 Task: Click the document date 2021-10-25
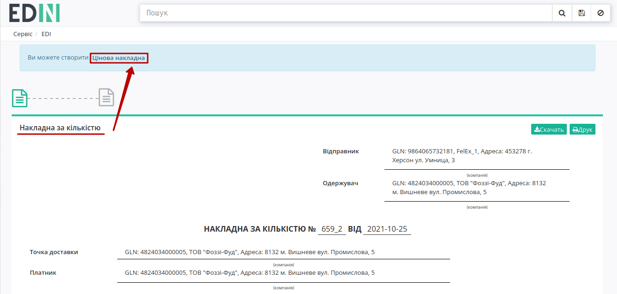click(387, 229)
